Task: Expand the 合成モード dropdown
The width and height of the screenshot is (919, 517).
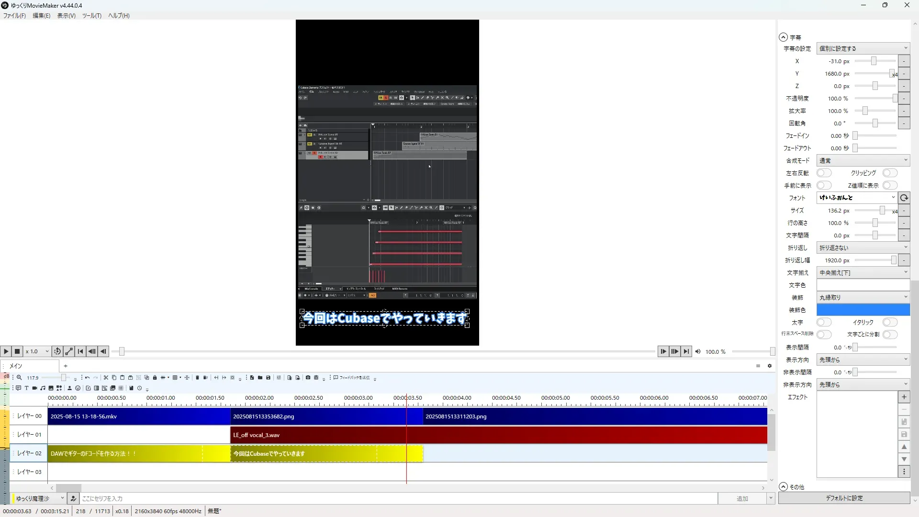Action: point(863,160)
